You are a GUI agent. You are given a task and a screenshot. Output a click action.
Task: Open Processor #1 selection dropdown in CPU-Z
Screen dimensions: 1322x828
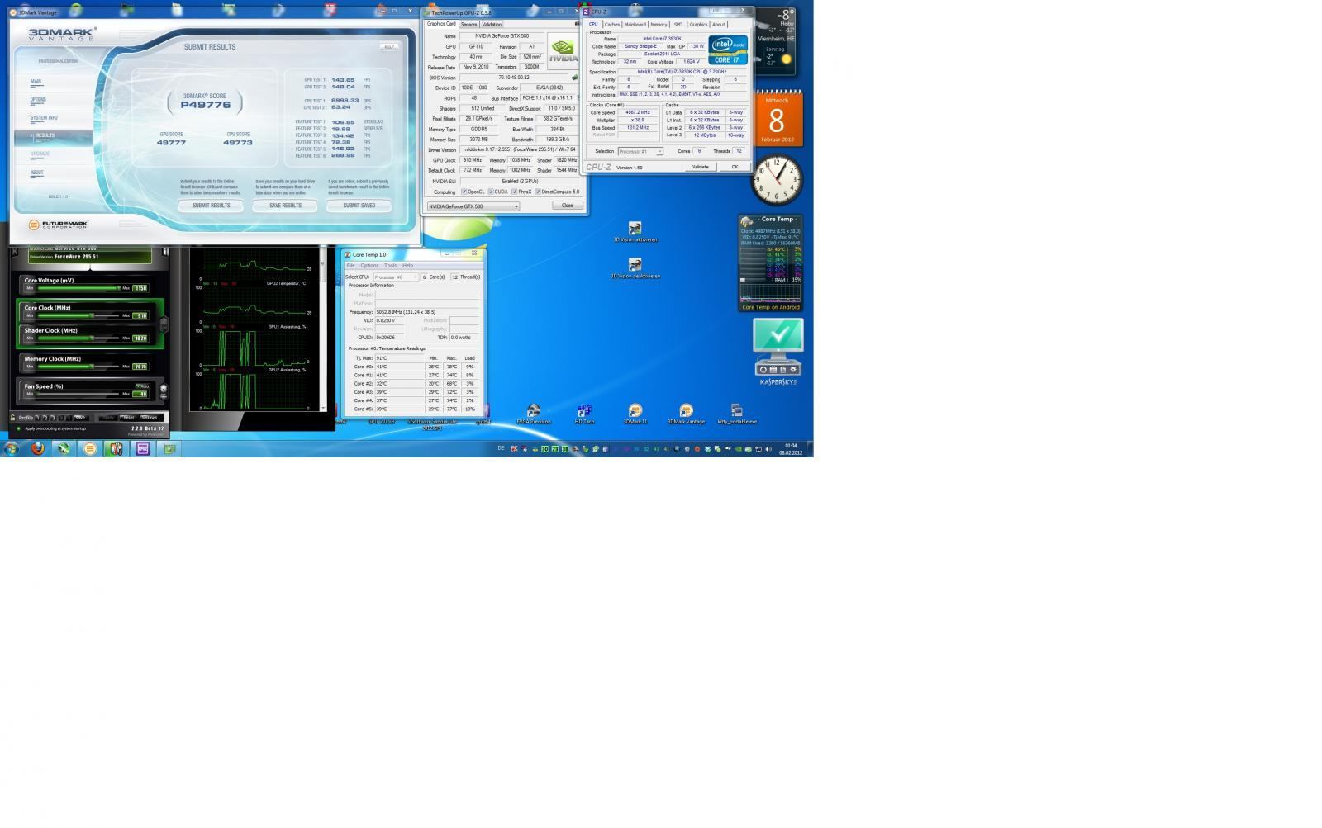point(641,152)
